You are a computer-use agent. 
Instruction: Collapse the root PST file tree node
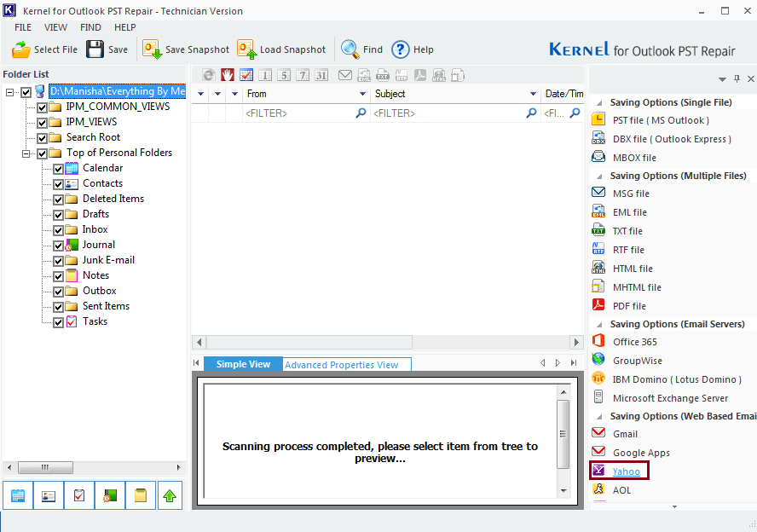pyautogui.click(x=9, y=92)
